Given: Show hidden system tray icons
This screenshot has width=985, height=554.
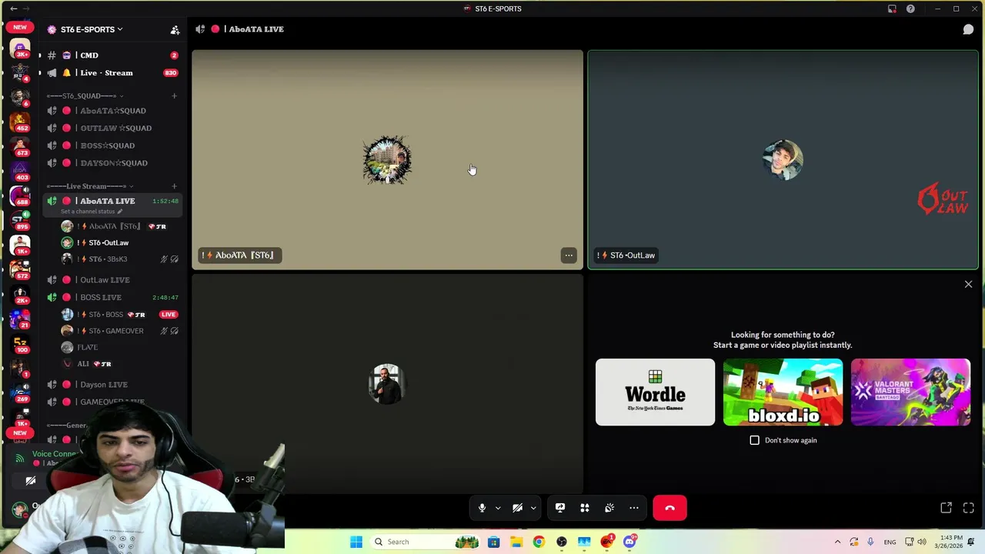Looking at the screenshot, I should click(837, 542).
